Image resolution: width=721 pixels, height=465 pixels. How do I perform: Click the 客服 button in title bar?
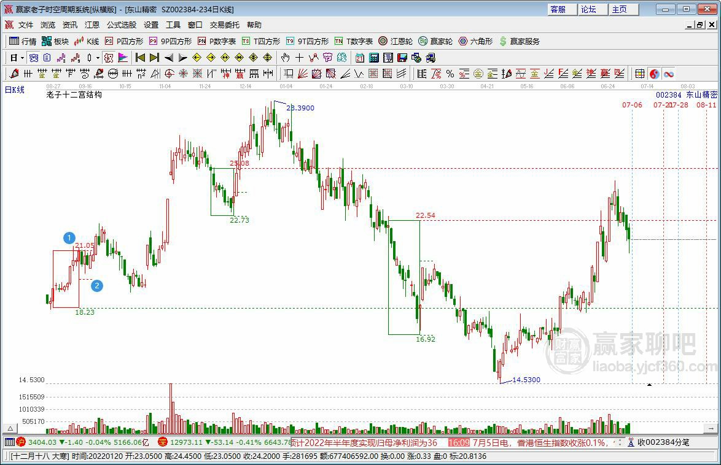tap(562, 9)
